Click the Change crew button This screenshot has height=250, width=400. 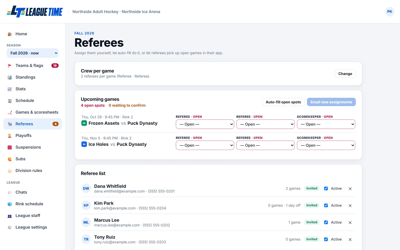pyautogui.click(x=345, y=74)
